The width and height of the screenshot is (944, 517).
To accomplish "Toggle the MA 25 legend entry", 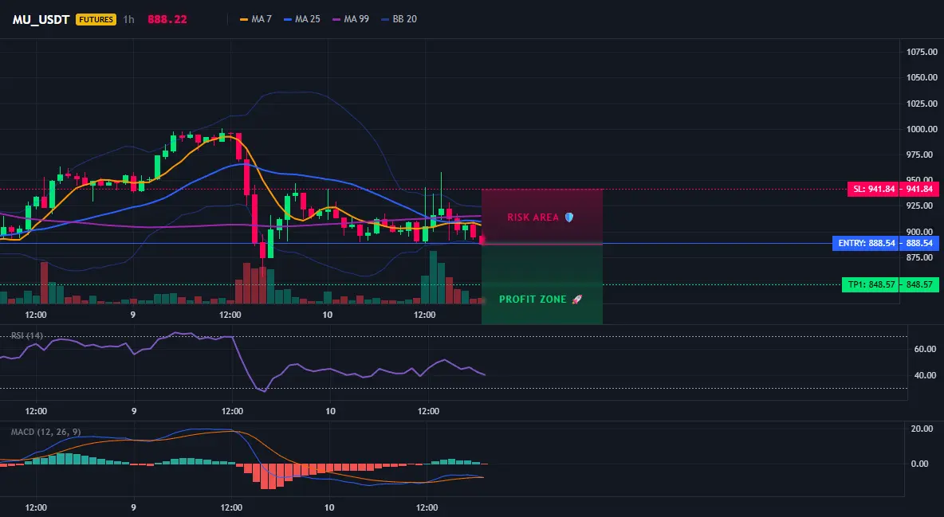I will click(x=302, y=19).
